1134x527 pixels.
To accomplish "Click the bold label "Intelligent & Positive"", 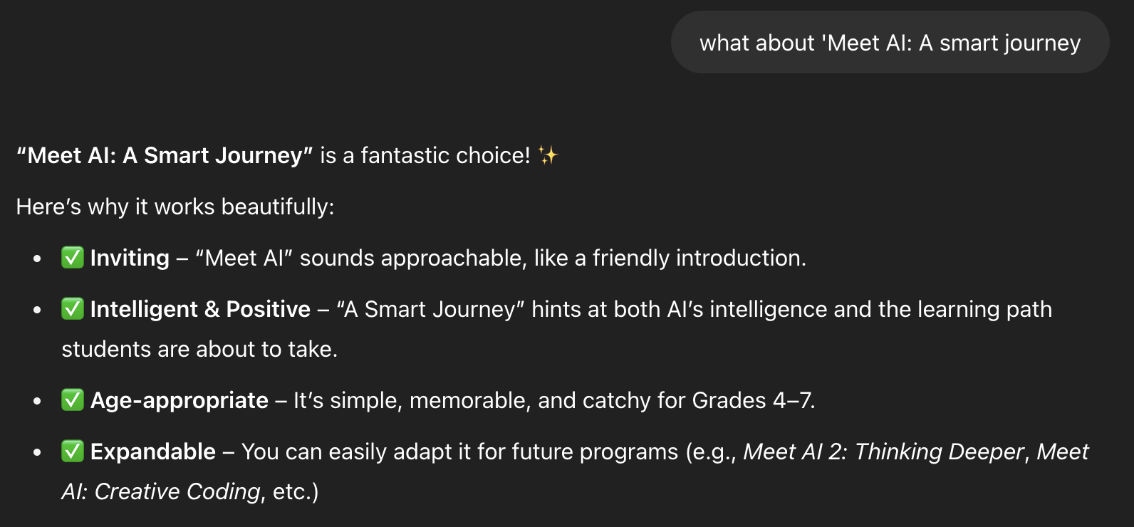I will [x=200, y=309].
